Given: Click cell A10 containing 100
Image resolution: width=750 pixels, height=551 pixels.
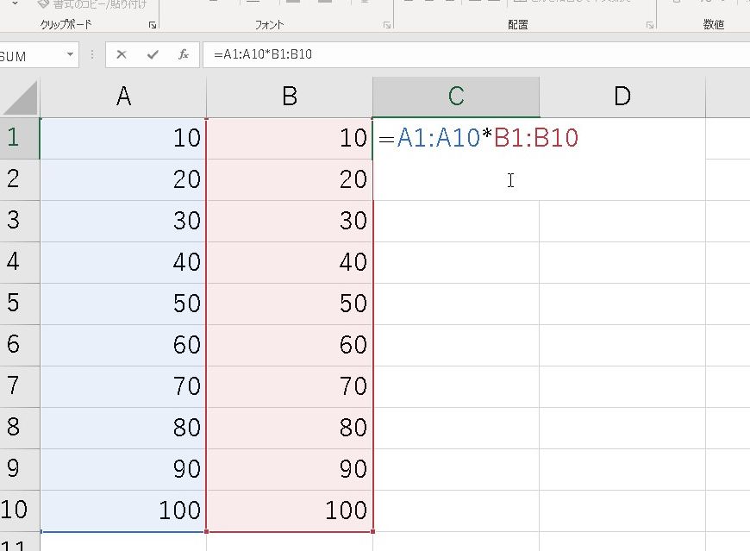Looking at the screenshot, I should click(x=123, y=510).
